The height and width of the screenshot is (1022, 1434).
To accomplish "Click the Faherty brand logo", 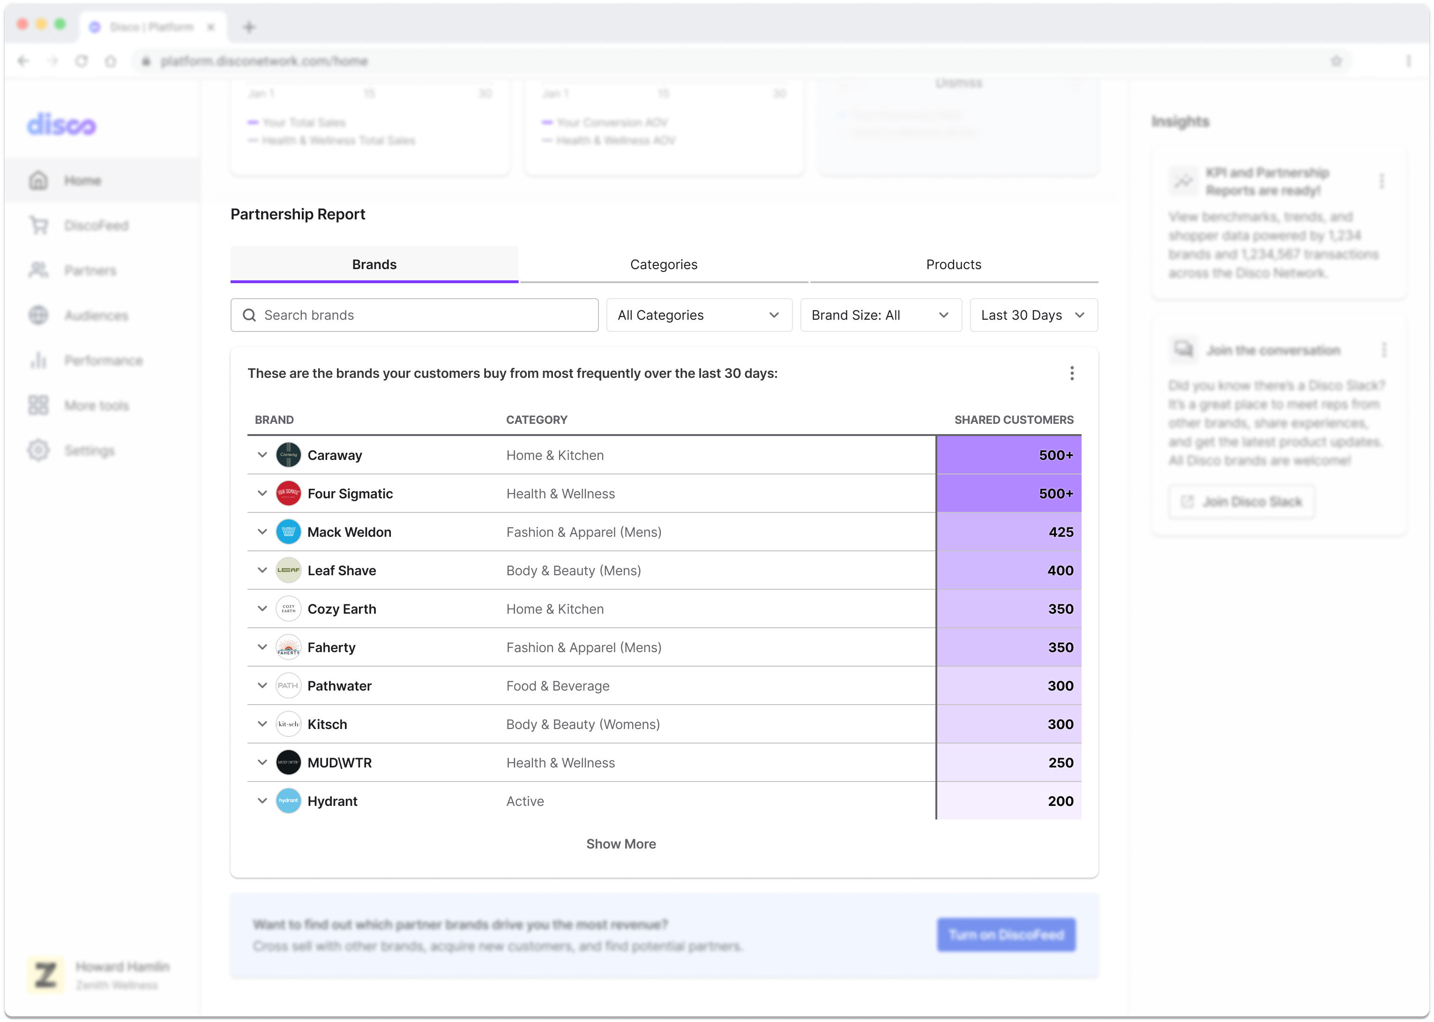I will click(288, 647).
